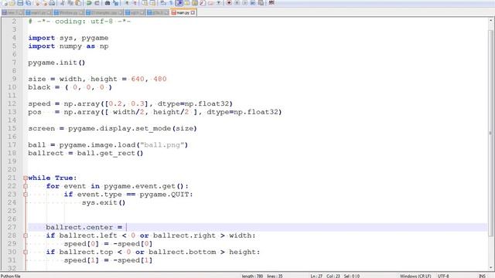The width and height of the screenshot is (495, 278).
Task: Click the string "ball.png" on line 17
Action: pyautogui.click(x=162, y=145)
